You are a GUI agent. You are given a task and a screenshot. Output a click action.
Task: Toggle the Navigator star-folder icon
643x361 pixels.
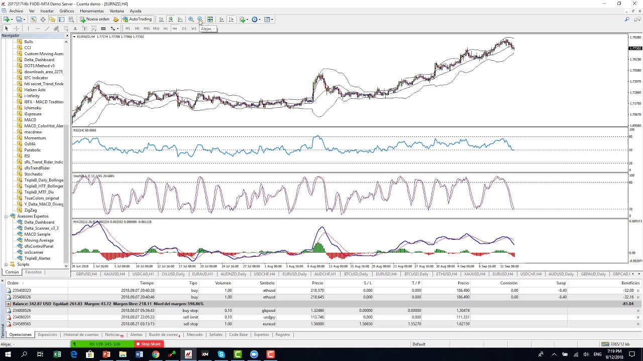click(52, 20)
